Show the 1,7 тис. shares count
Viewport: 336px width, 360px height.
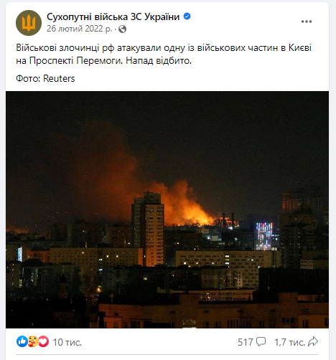pyautogui.click(x=290, y=342)
